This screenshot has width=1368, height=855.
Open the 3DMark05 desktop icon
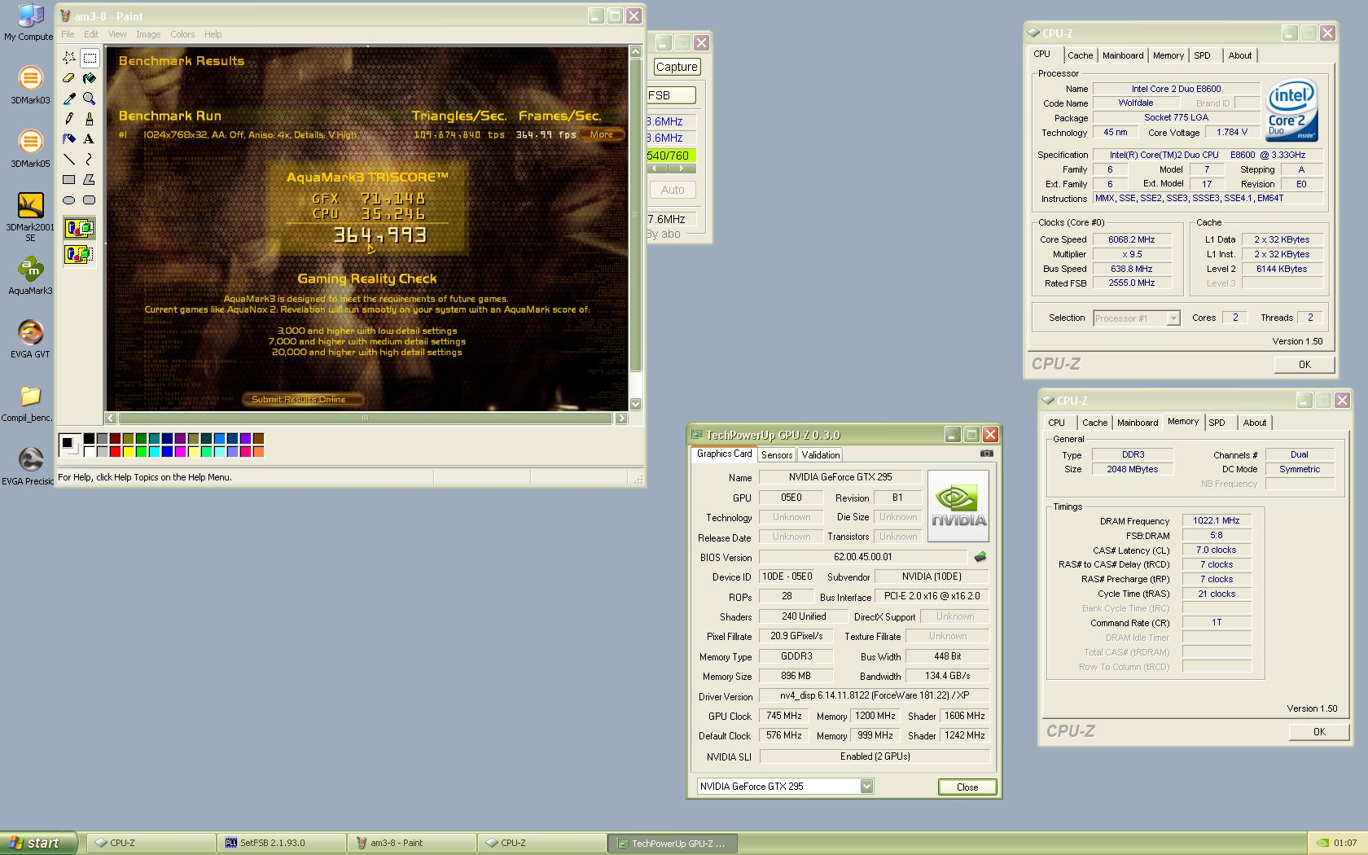[30, 149]
